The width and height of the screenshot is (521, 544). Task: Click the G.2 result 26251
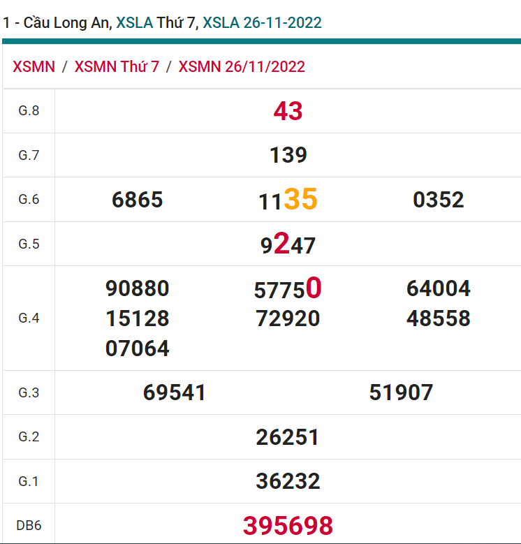pyautogui.click(x=288, y=437)
